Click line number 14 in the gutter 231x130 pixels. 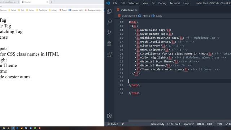click(x=121, y=30)
